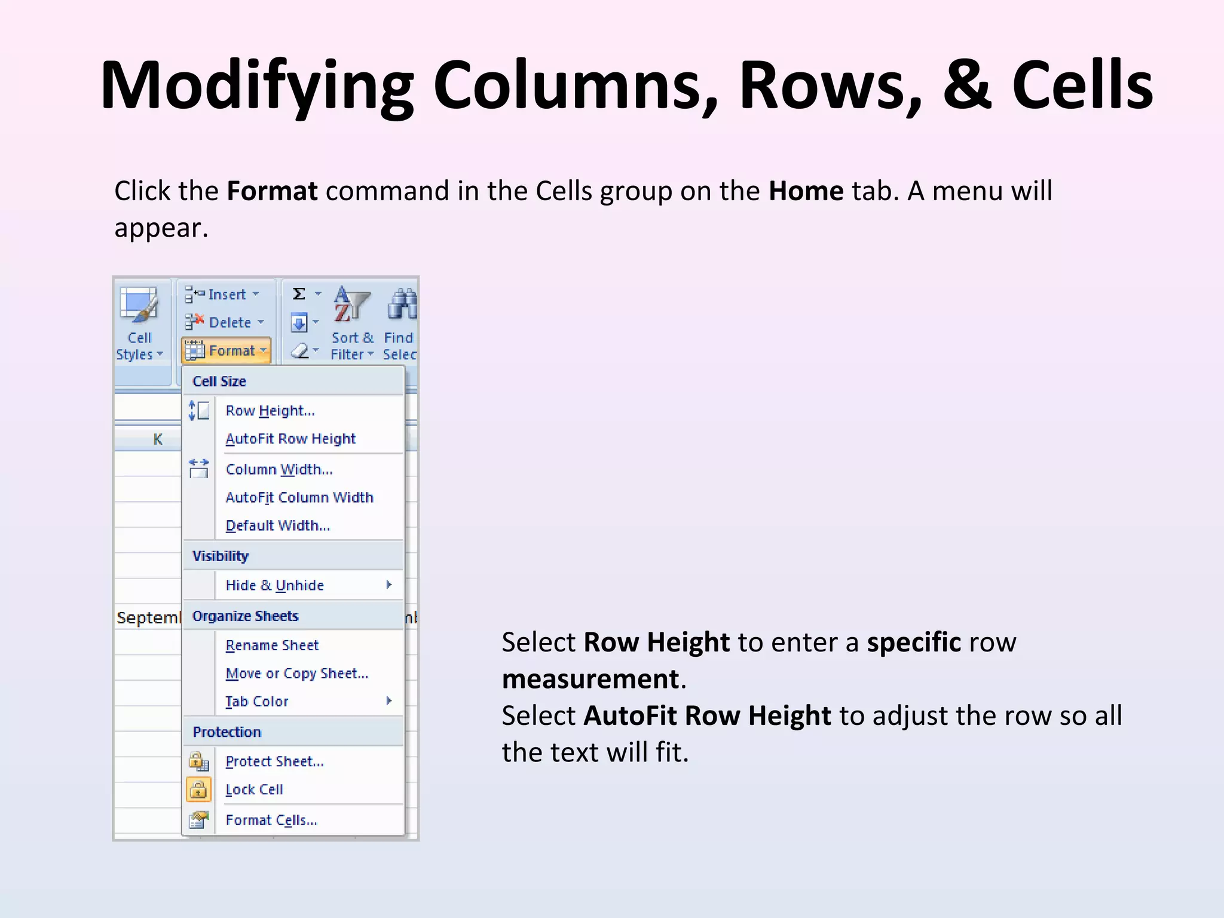Select Column Width... menu entry
Viewport: 1224px width, 918px height.
(293, 469)
